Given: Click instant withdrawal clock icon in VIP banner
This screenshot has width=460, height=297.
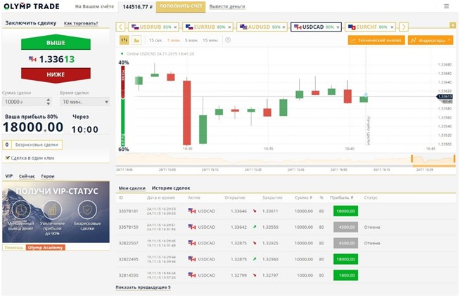Looking at the screenshot, I should coord(21,210).
